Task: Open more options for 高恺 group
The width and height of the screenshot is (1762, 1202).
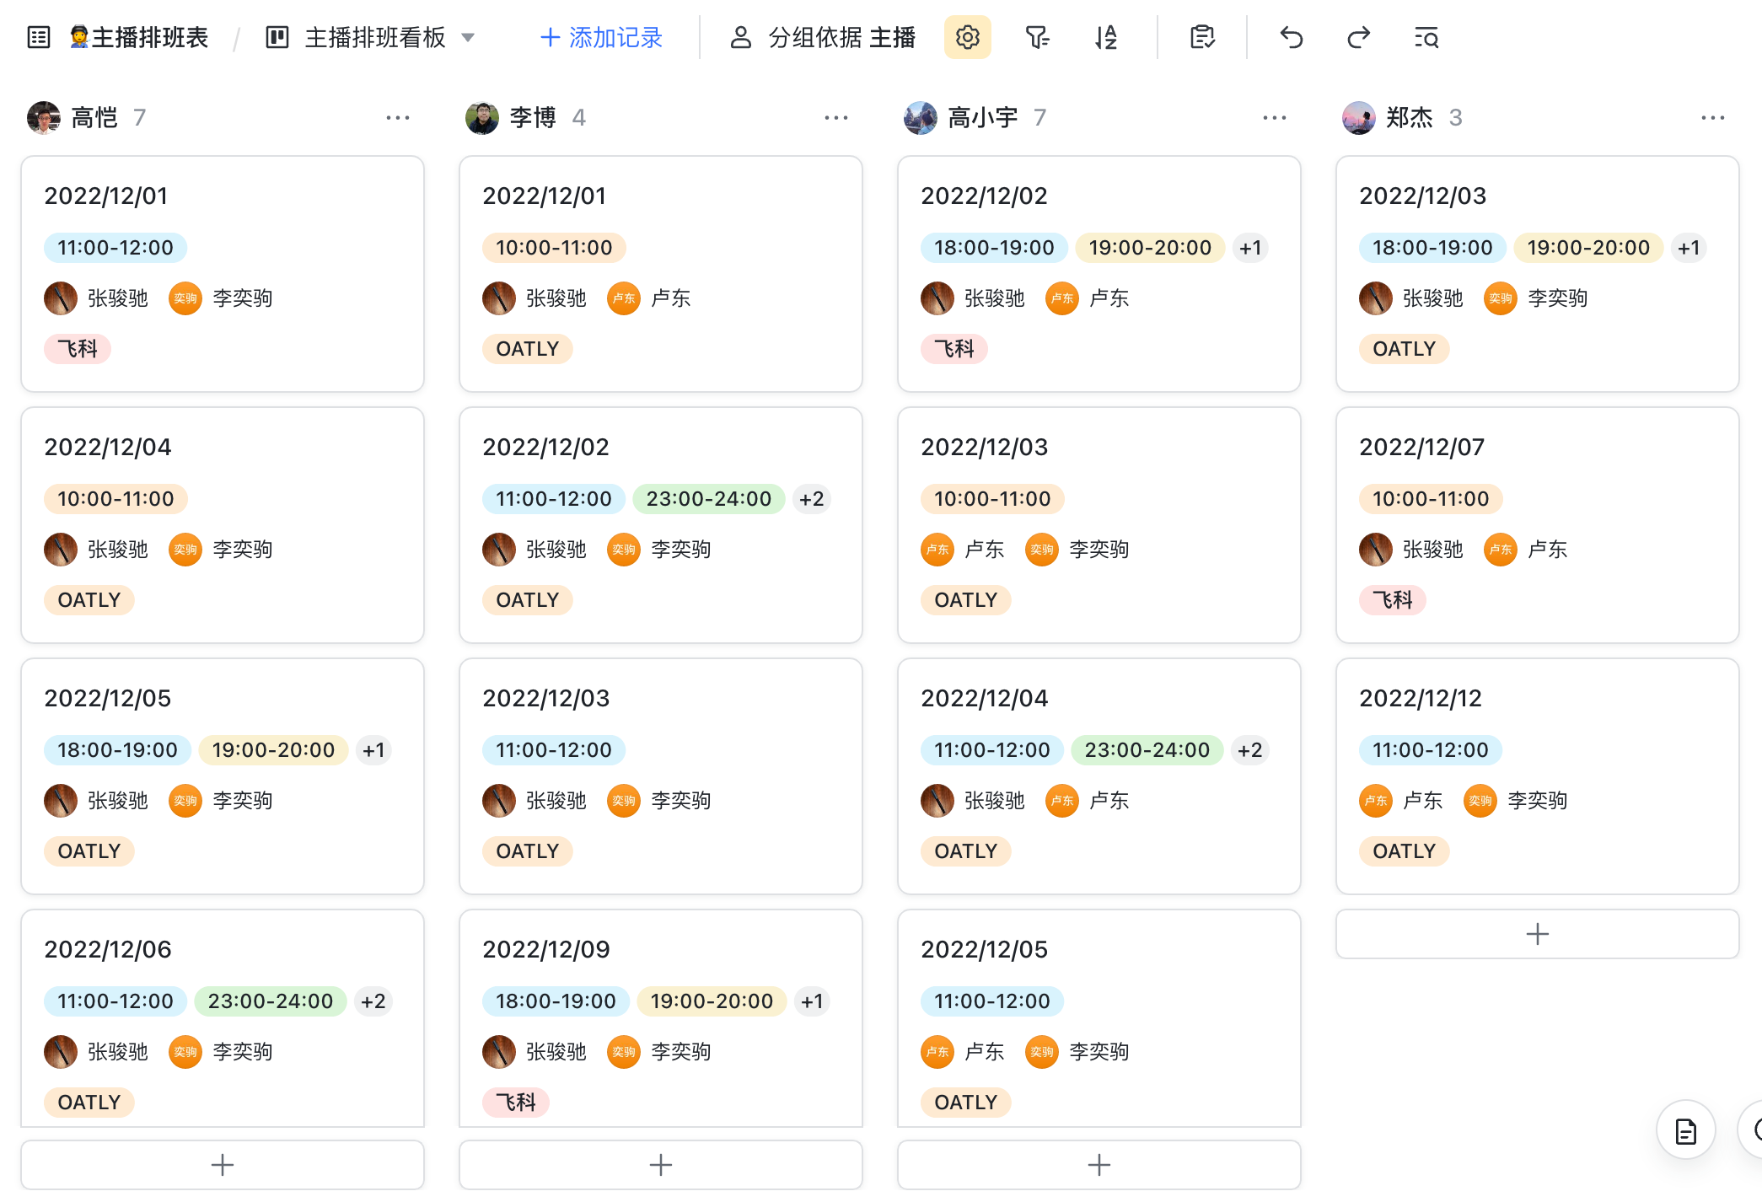Action: coord(397,118)
